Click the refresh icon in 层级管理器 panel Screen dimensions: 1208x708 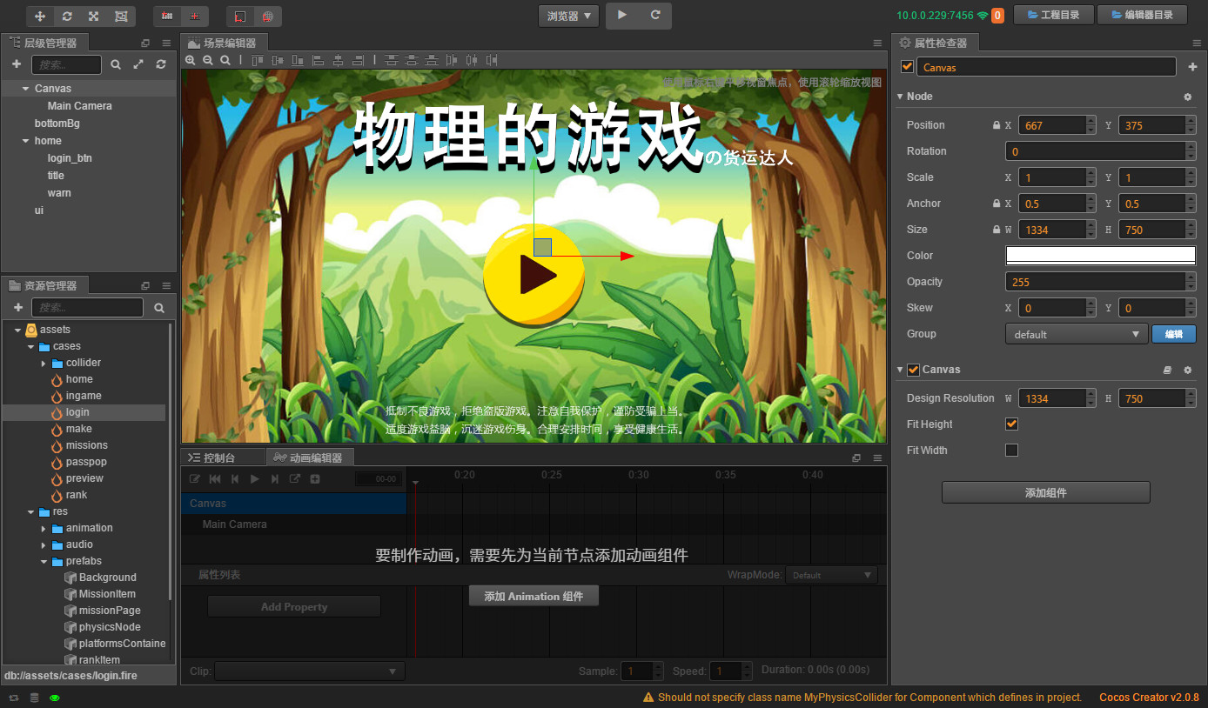point(161,63)
